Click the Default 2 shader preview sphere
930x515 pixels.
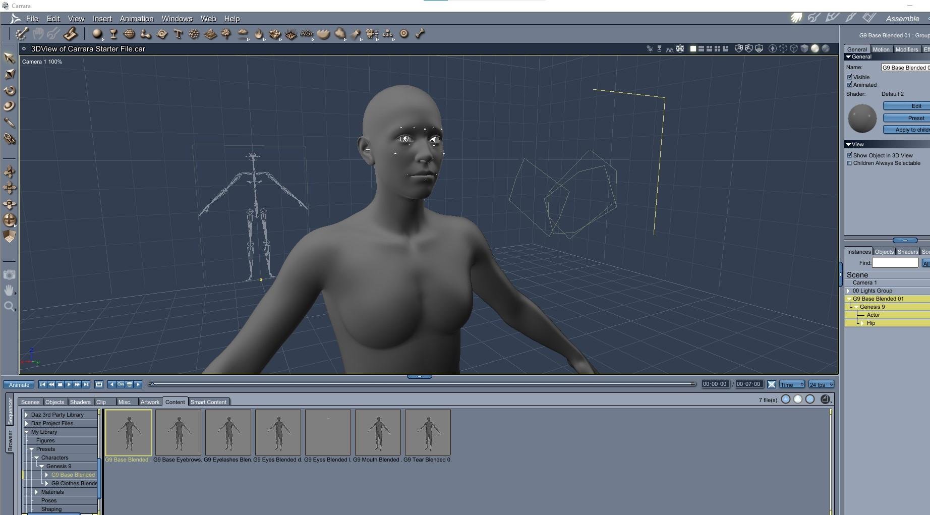[862, 118]
